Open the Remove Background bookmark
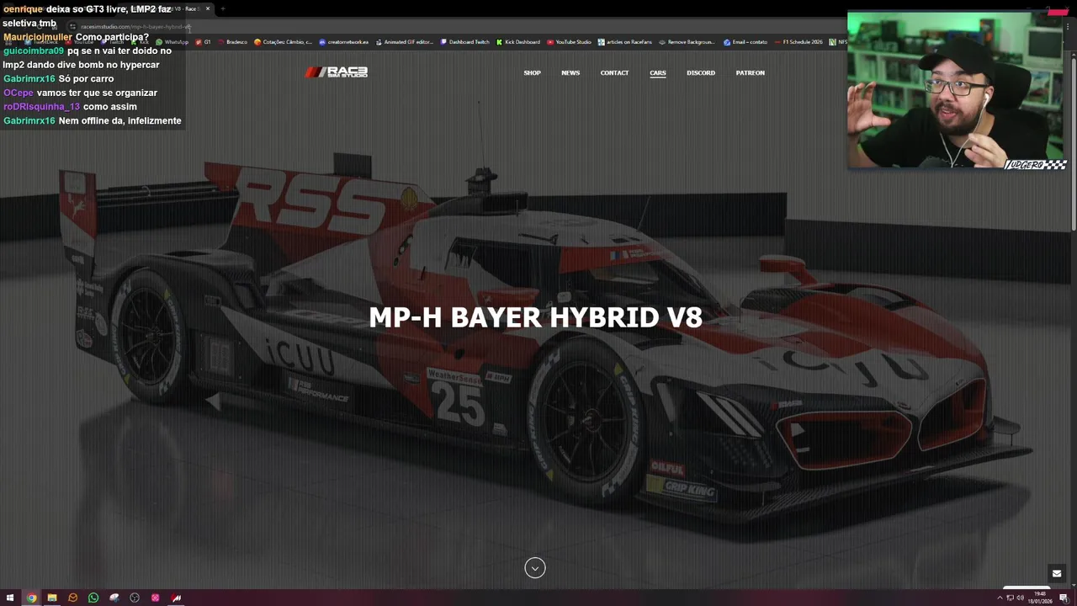 (x=687, y=42)
